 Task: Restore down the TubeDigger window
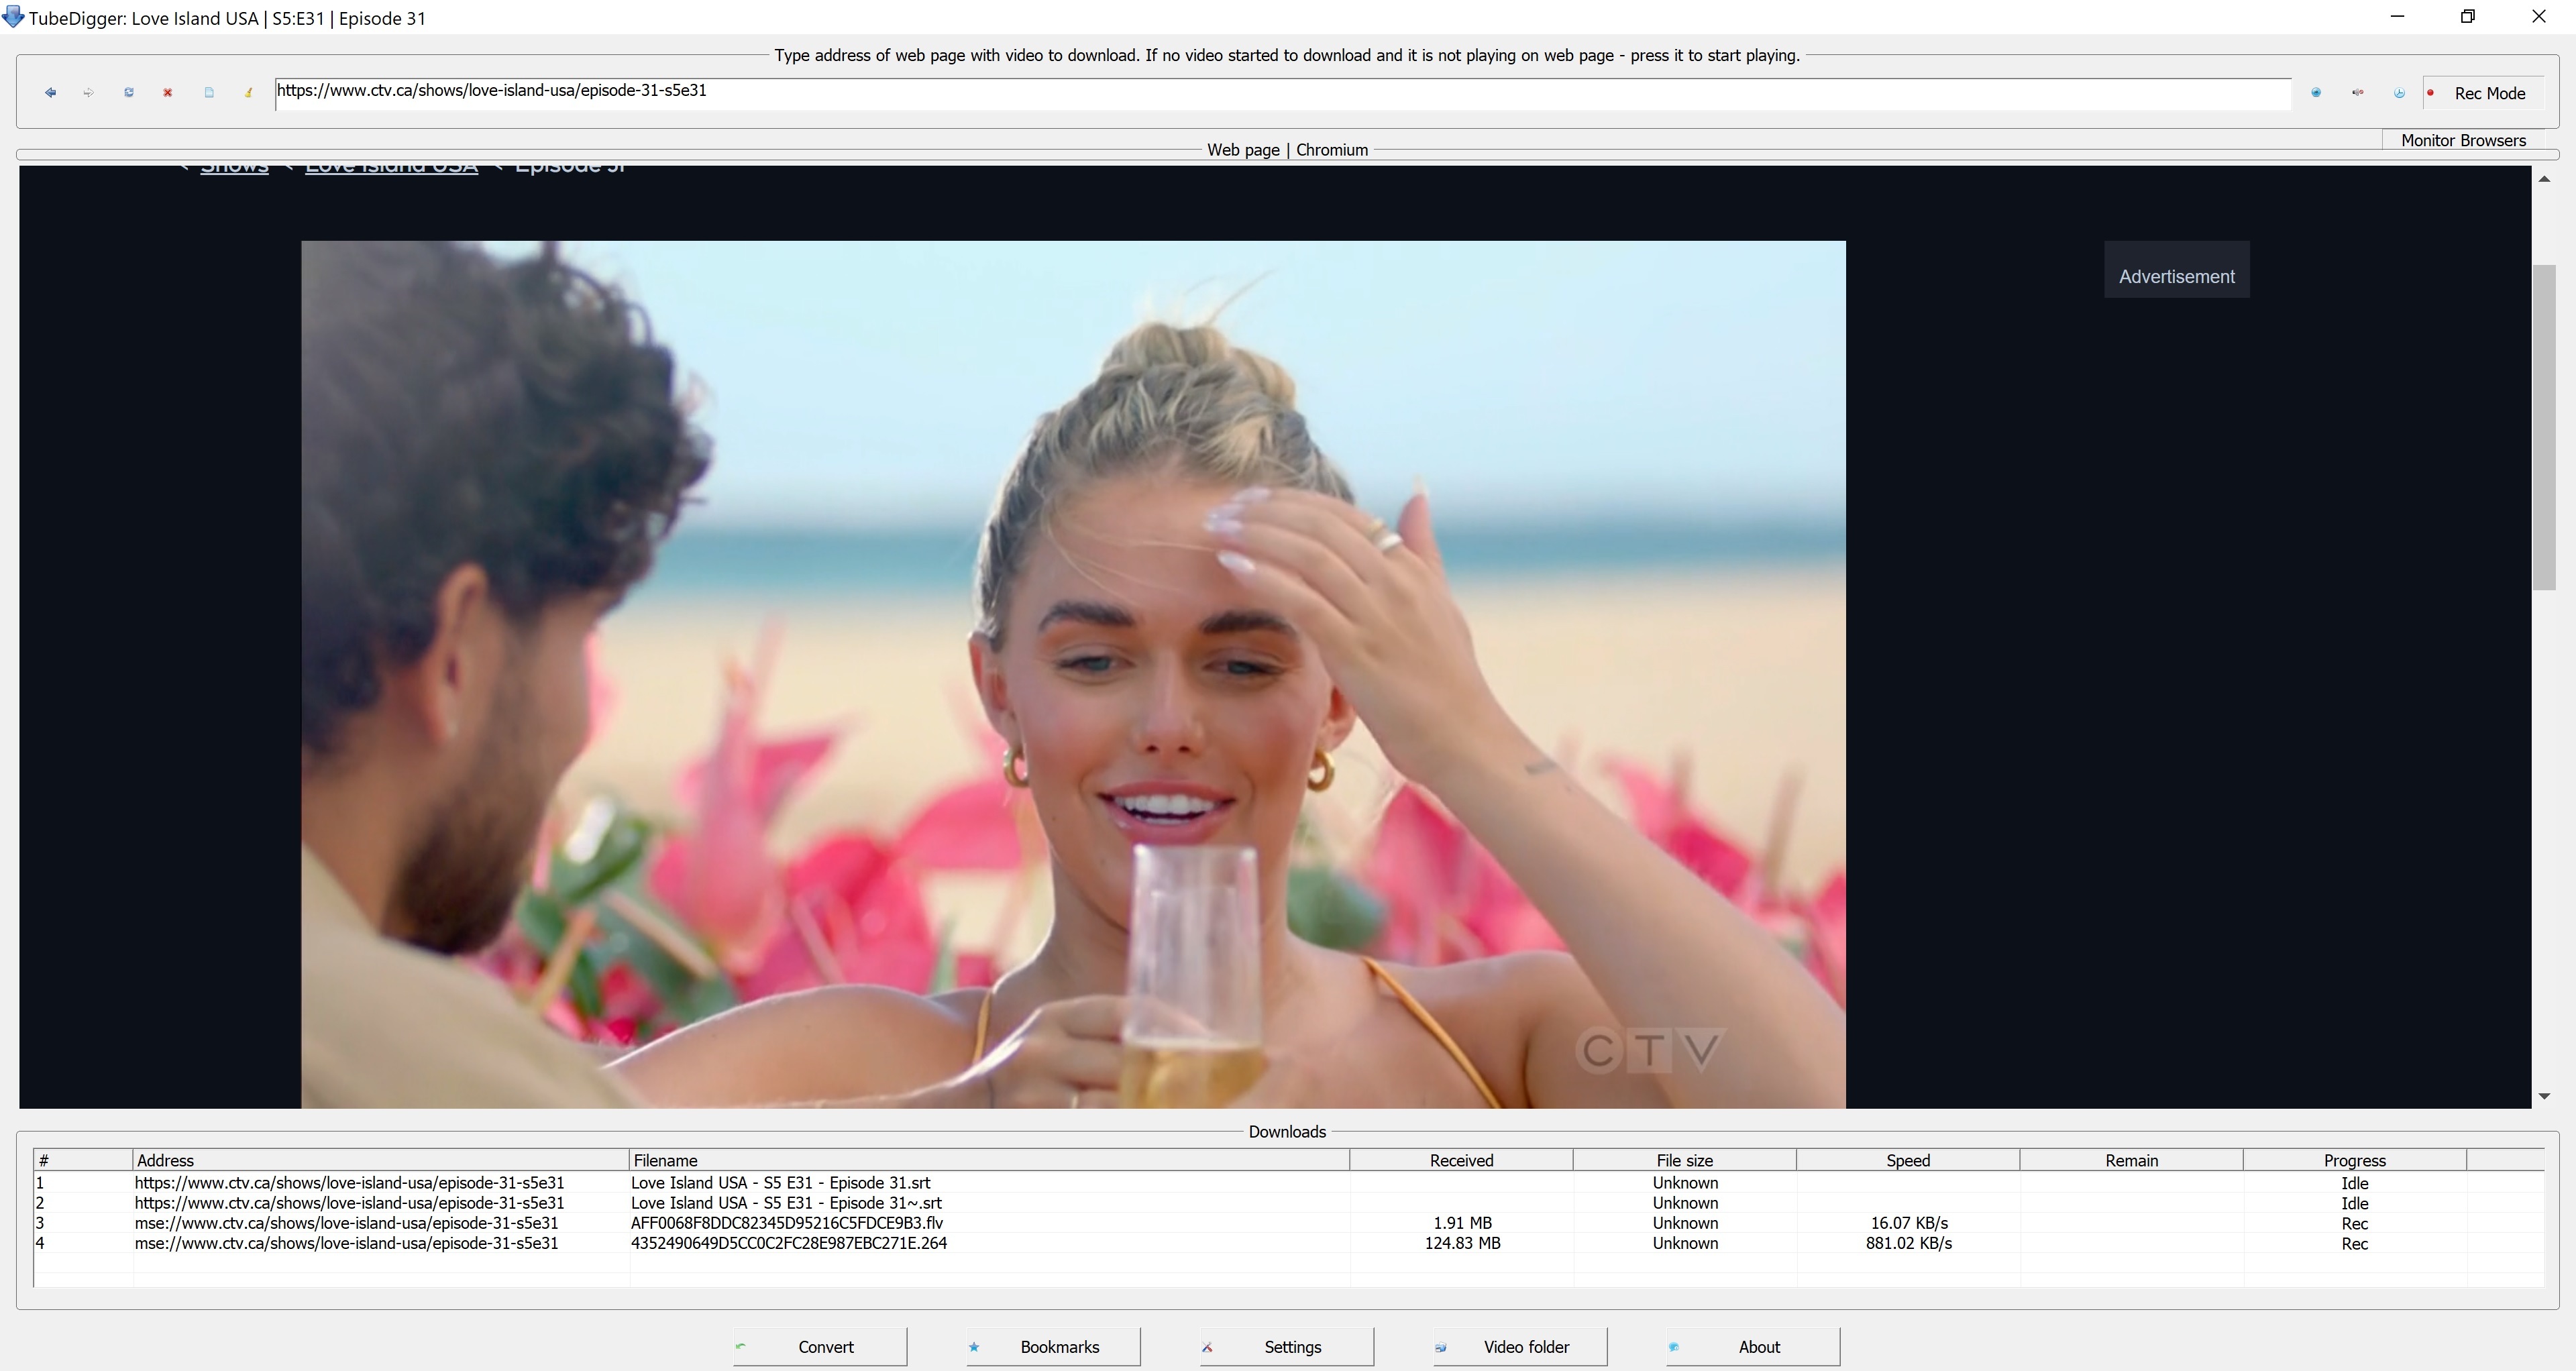[x=2467, y=16]
